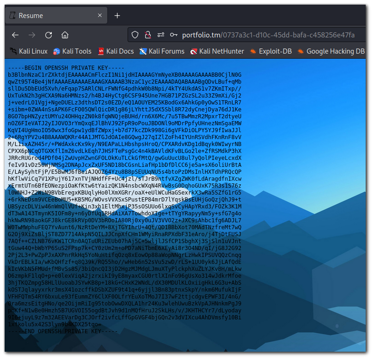Click the back navigation arrow

click(x=15, y=35)
